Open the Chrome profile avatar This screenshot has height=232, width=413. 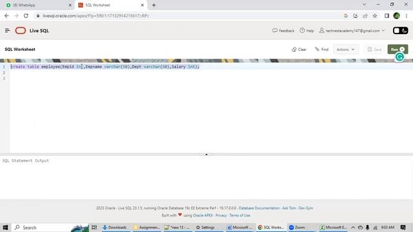[x=396, y=15]
